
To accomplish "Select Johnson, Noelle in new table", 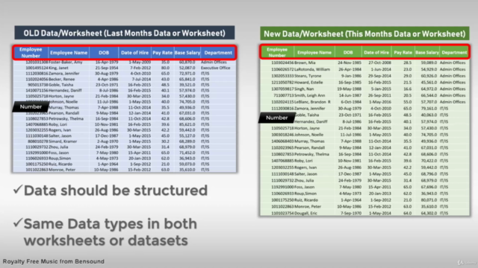I will click(308, 135).
